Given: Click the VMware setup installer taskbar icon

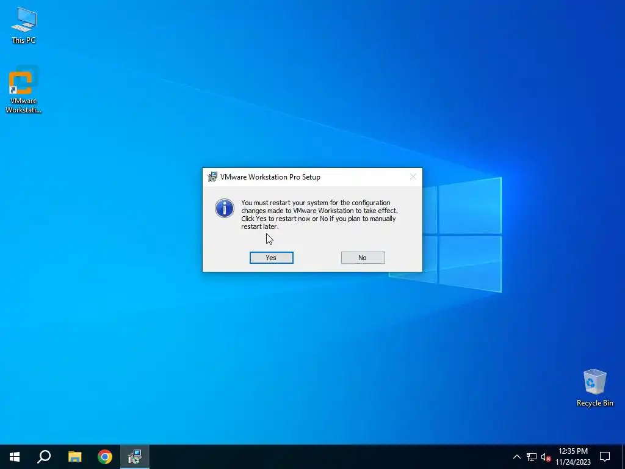Looking at the screenshot, I should (135, 457).
